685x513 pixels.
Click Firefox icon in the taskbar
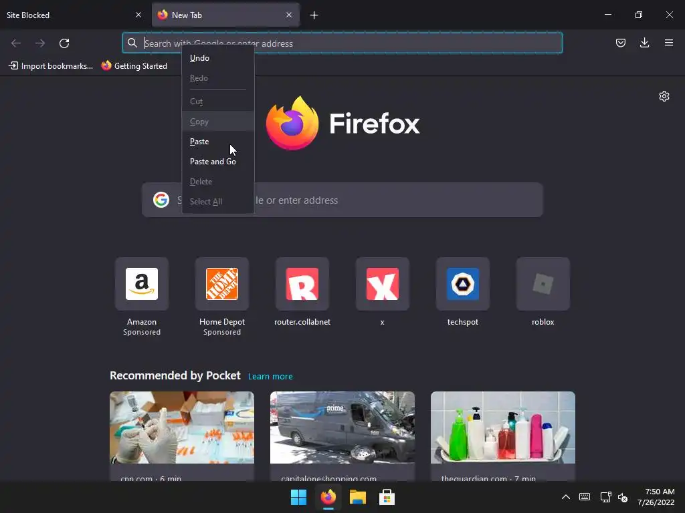[328, 497]
